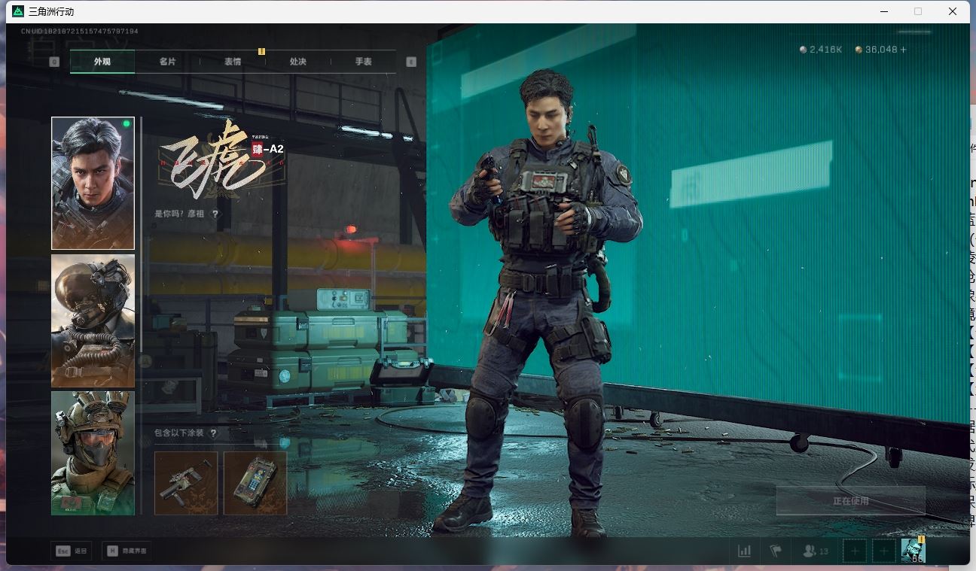Open the player avatar in bottom right
The image size is (976, 571).
[x=913, y=550]
